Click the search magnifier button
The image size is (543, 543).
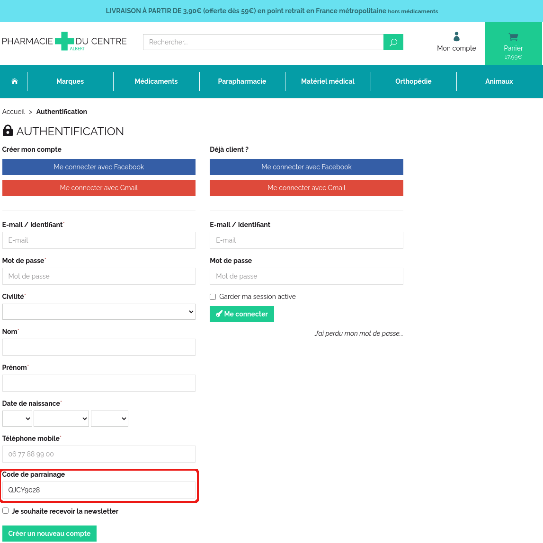(x=393, y=42)
